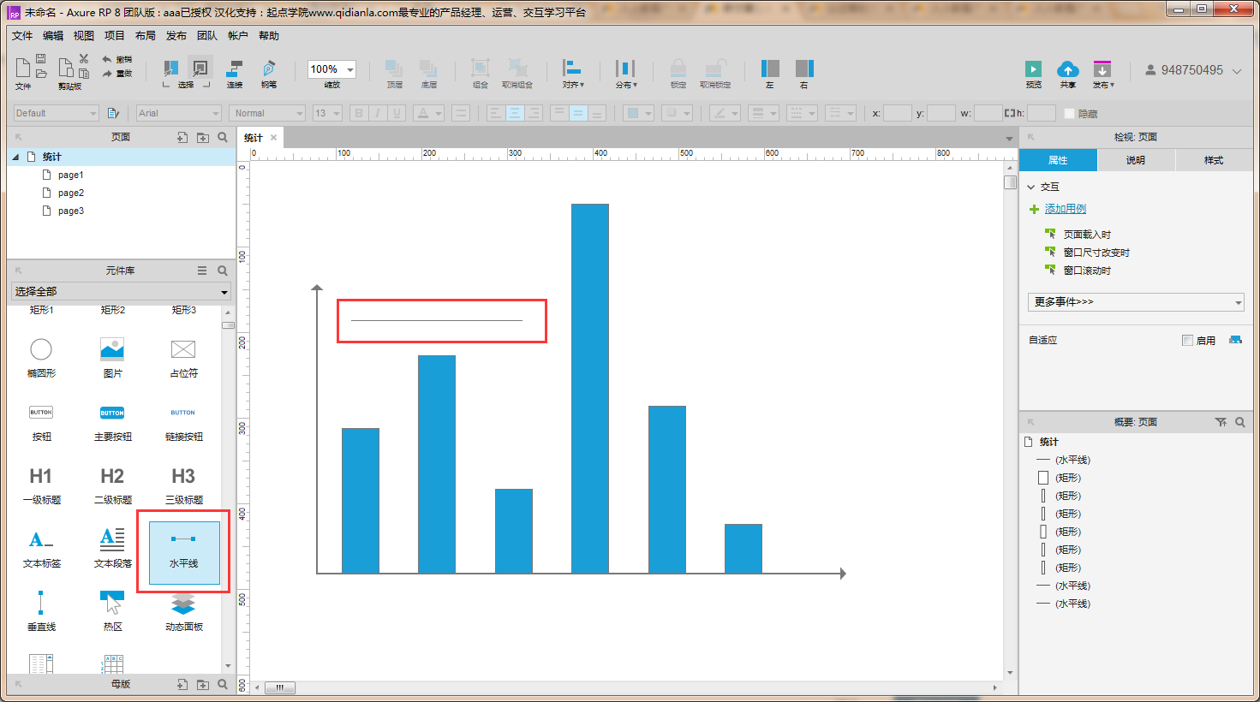Click the filter icon in 概要 panel
1260x702 pixels.
click(1221, 422)
